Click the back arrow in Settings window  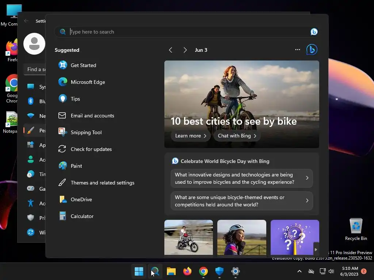26,21
